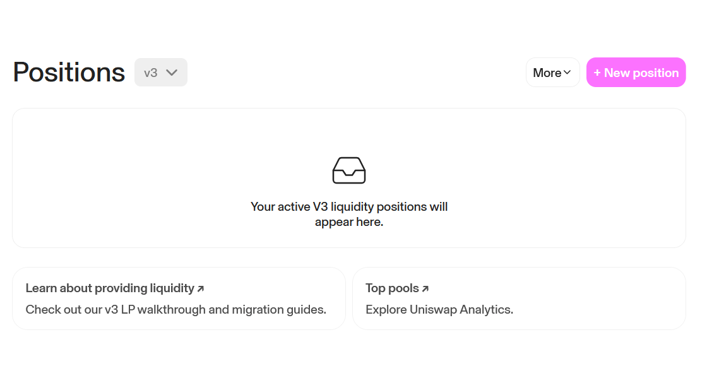Click the arrow icon beside Learn about providing liquidity
Screen dimensions: 719x390
pos(201,289)
